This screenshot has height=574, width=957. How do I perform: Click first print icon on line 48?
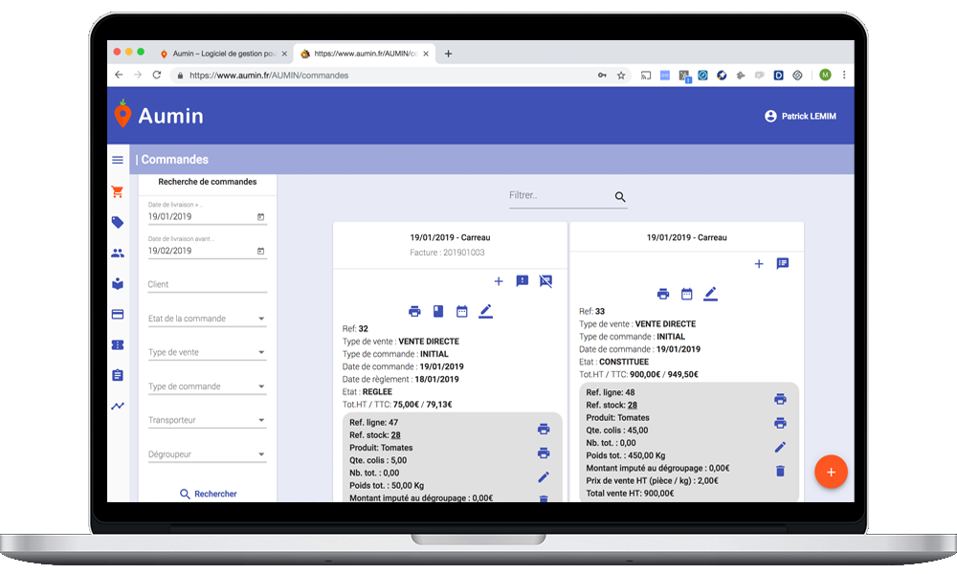780,399
